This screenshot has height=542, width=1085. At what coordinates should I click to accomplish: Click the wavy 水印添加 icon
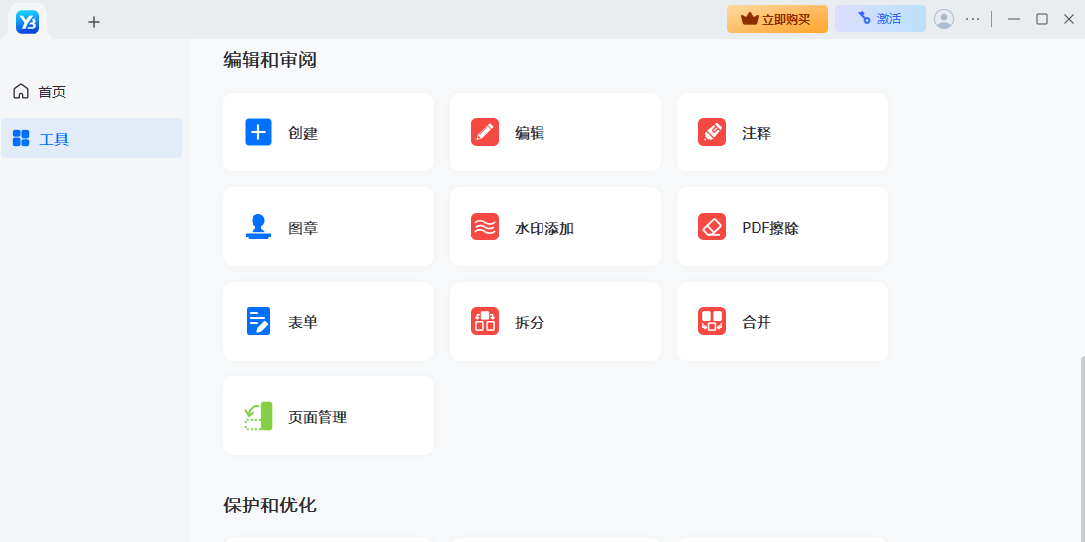[485, 227]
